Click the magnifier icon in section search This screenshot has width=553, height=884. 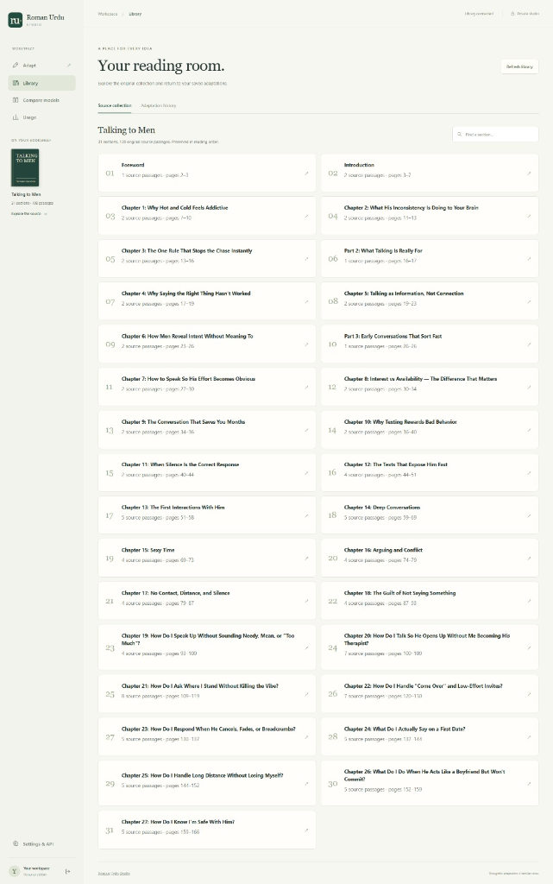pos(460,134)
